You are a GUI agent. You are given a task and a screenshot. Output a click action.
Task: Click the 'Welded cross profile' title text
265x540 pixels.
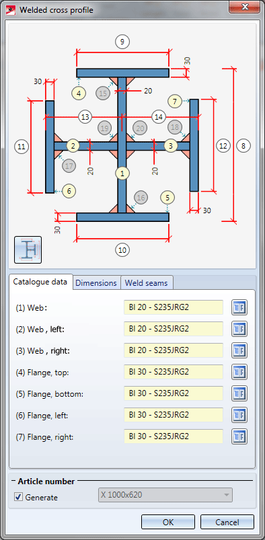coord(56,9)
